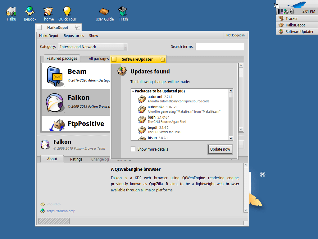The image size is (318, 239).
Task: Switch to SoftwareUpdater in the Deskbar
Action: tap(297, 31)
